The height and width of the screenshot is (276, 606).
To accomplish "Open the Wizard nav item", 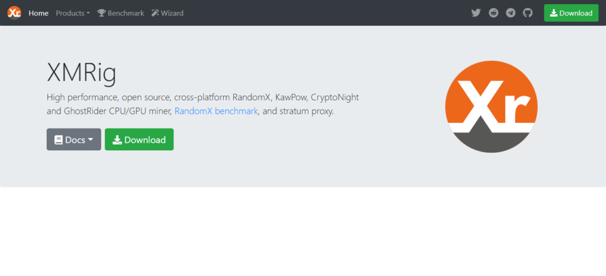I will click(x=172, y=13).
